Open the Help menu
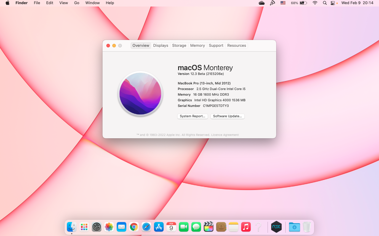Viewport: 379px width, 236px height. click(x=110, y=3)
